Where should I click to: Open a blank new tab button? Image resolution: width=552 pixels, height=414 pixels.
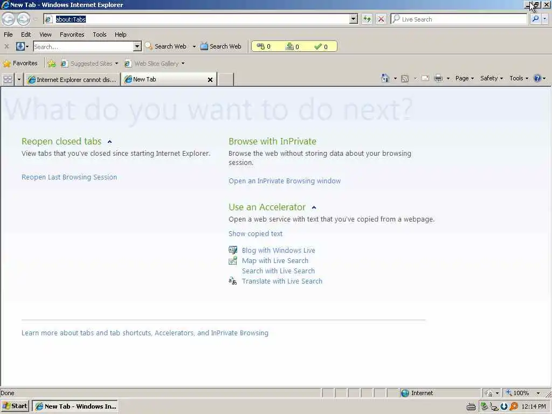pyautogui.click(x=226, y=80)
